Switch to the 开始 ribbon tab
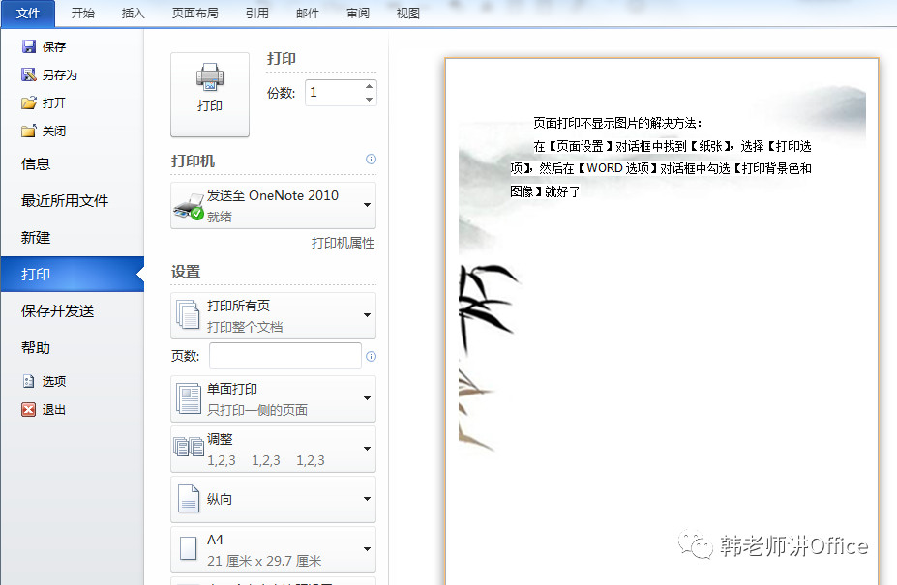The width and height of the screenshot is (897, 585). [82, 14]
